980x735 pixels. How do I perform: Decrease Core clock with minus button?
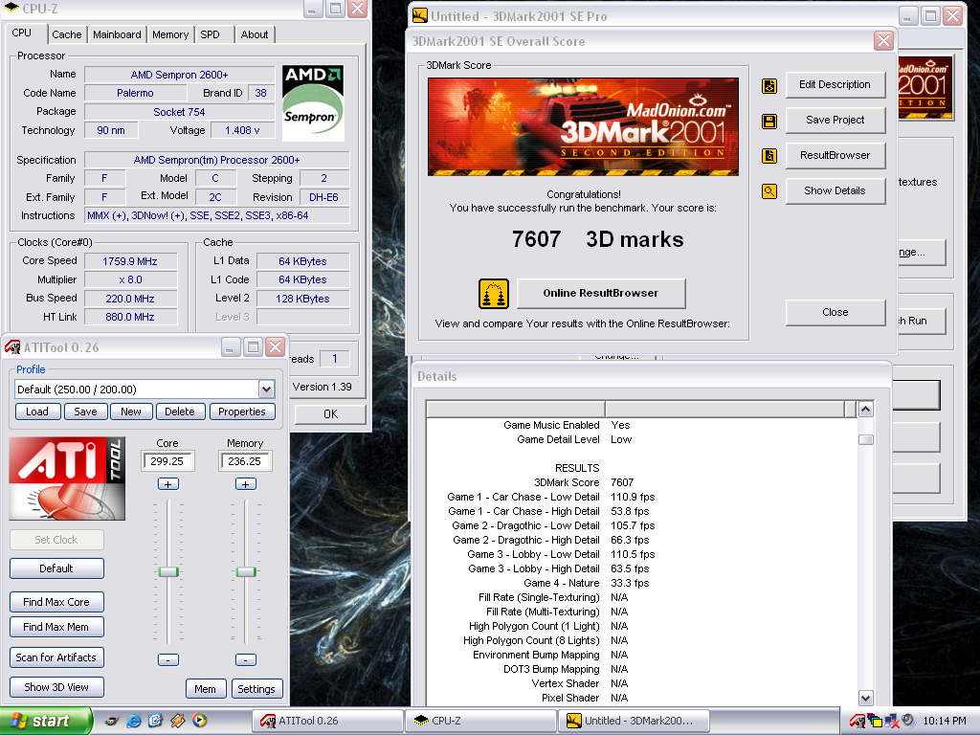pyautogui.click(x=168, y=660)
